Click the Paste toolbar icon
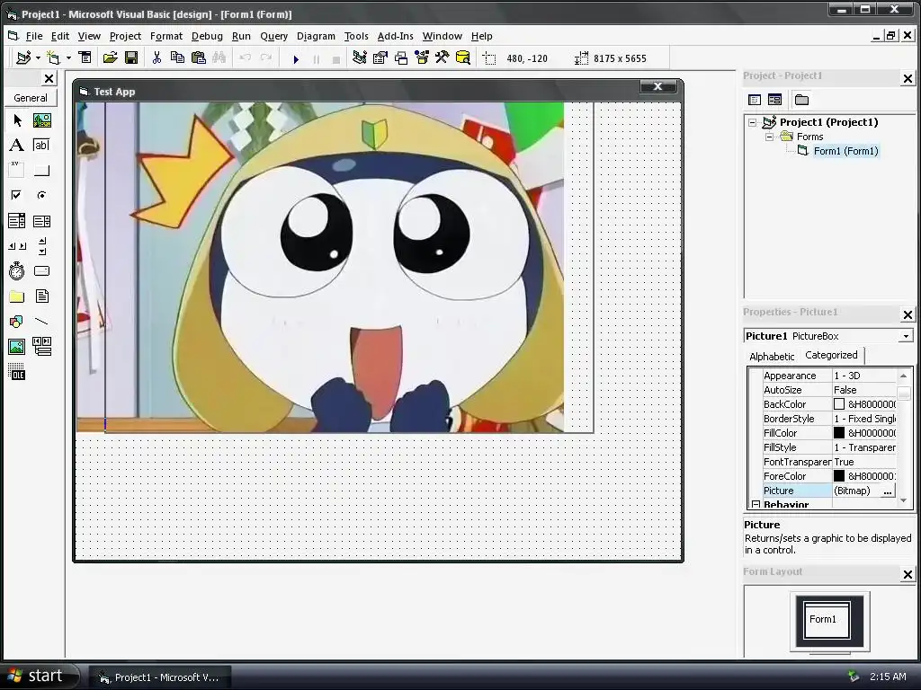This screenshot has height=690, width=921. click(199, 57)
